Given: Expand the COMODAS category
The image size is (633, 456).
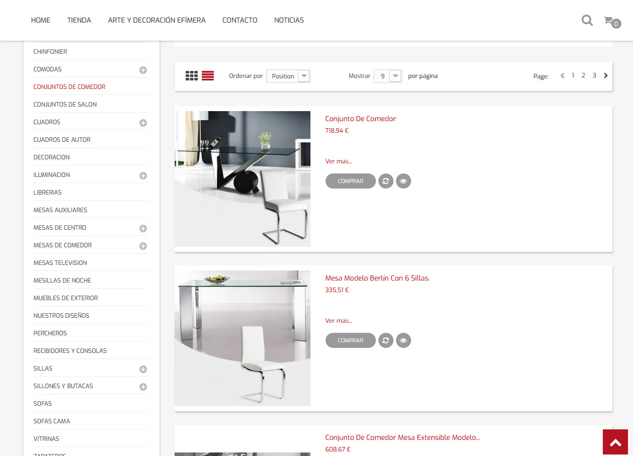Looking at the screenshot, I should pyautogui.click(x=143, y=70).
